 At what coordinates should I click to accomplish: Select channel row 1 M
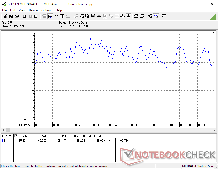click(7, 141)
